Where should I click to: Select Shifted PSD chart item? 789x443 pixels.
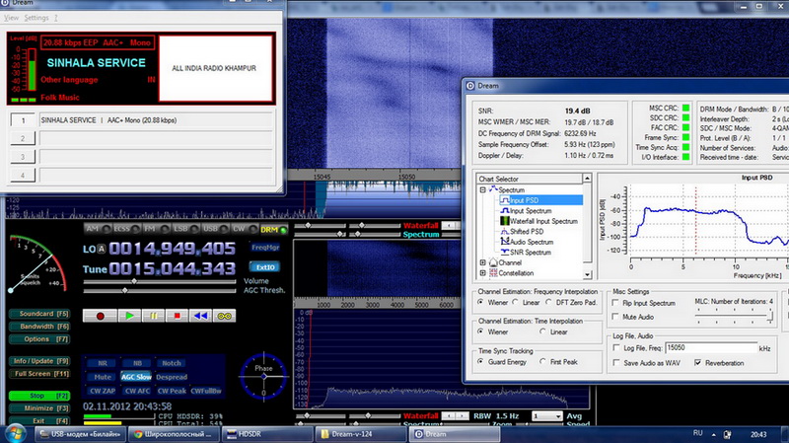(x=527, y=232)
